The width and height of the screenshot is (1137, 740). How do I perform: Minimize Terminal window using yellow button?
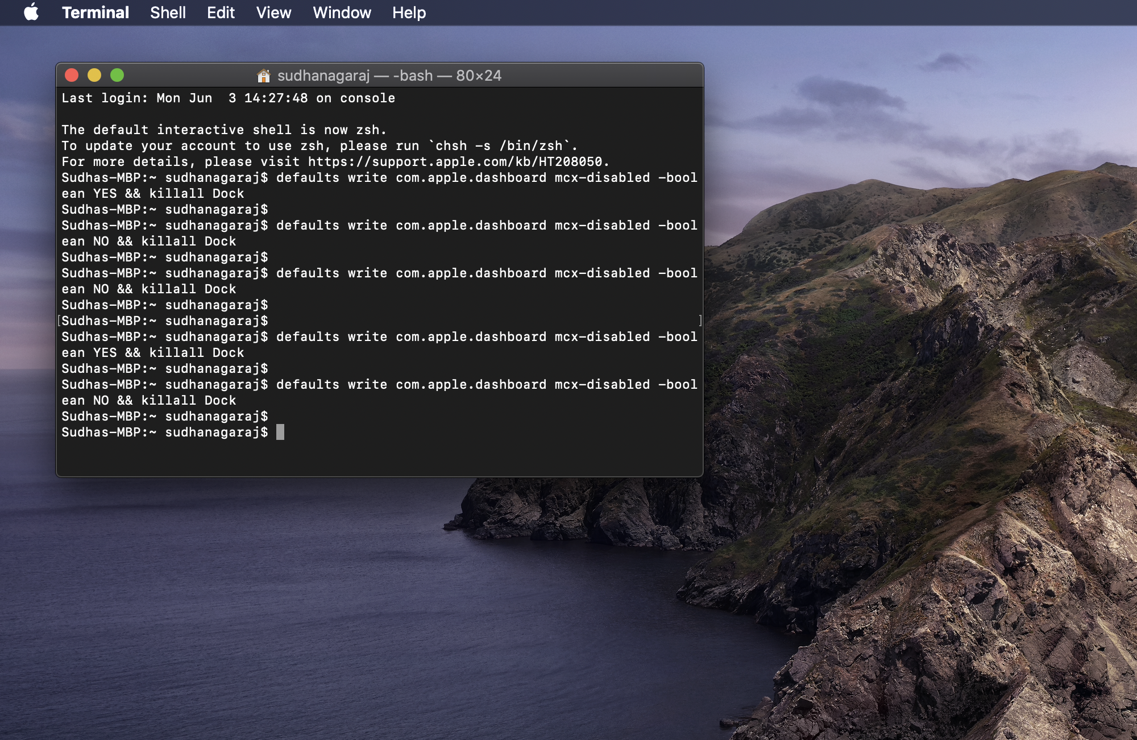94,75
